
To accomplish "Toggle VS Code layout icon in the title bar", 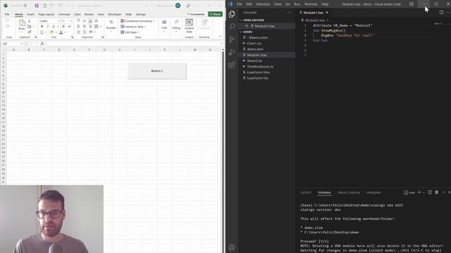I will [412, 4].
